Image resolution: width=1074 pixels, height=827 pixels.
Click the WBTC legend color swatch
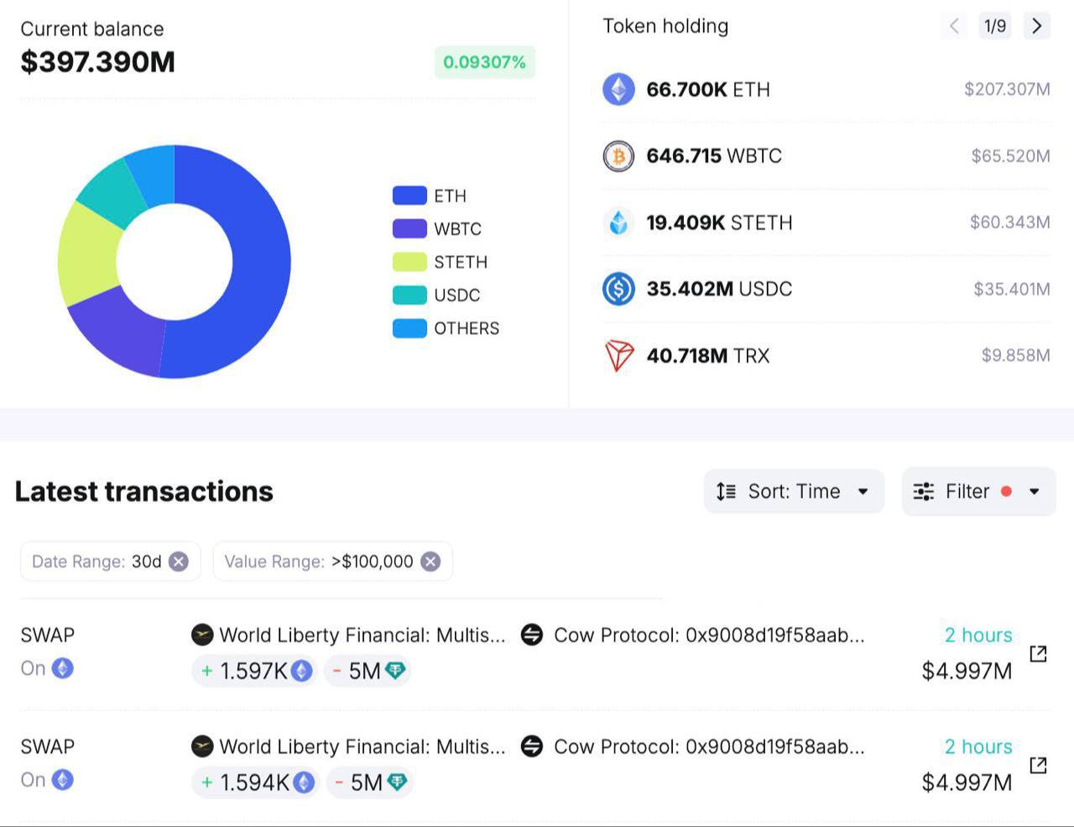point(409,228)
